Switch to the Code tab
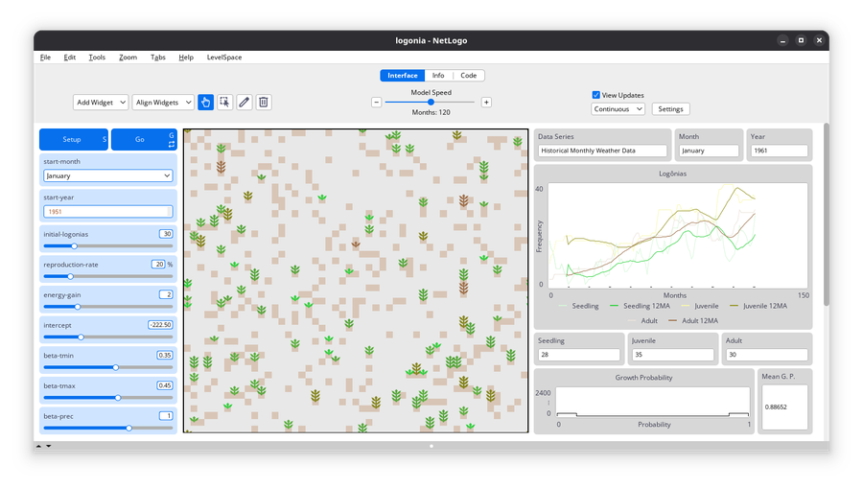863x488 pixels. point(468,76)
